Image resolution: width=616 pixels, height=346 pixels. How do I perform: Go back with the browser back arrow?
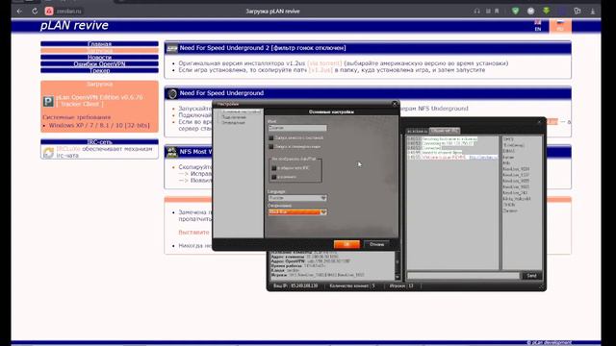coord(19,12)
